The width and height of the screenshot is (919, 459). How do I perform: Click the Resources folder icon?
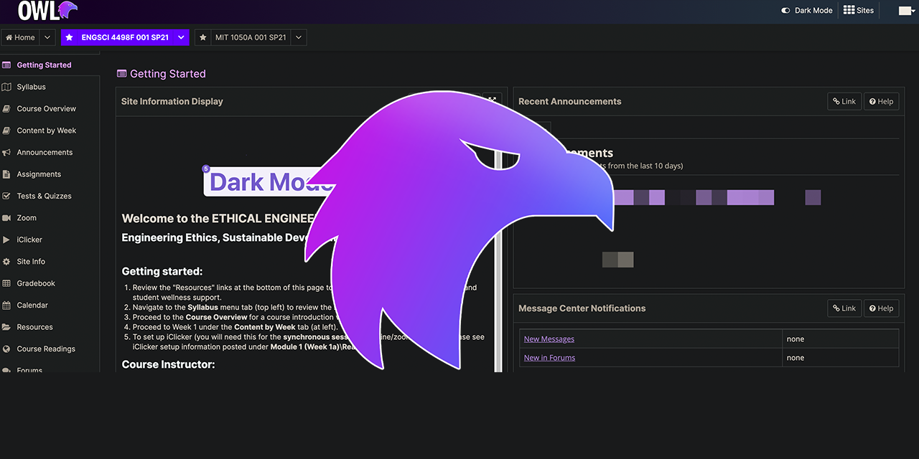click(6, 327)
